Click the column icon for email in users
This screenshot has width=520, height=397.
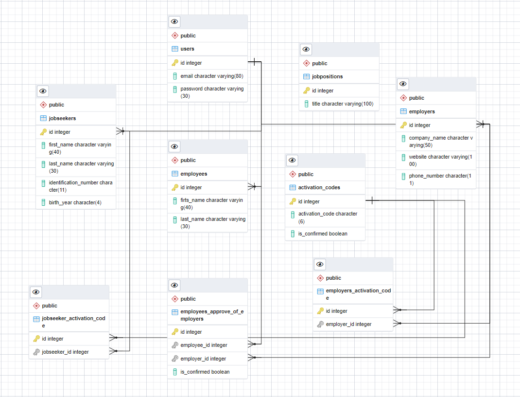pos(175,76)
